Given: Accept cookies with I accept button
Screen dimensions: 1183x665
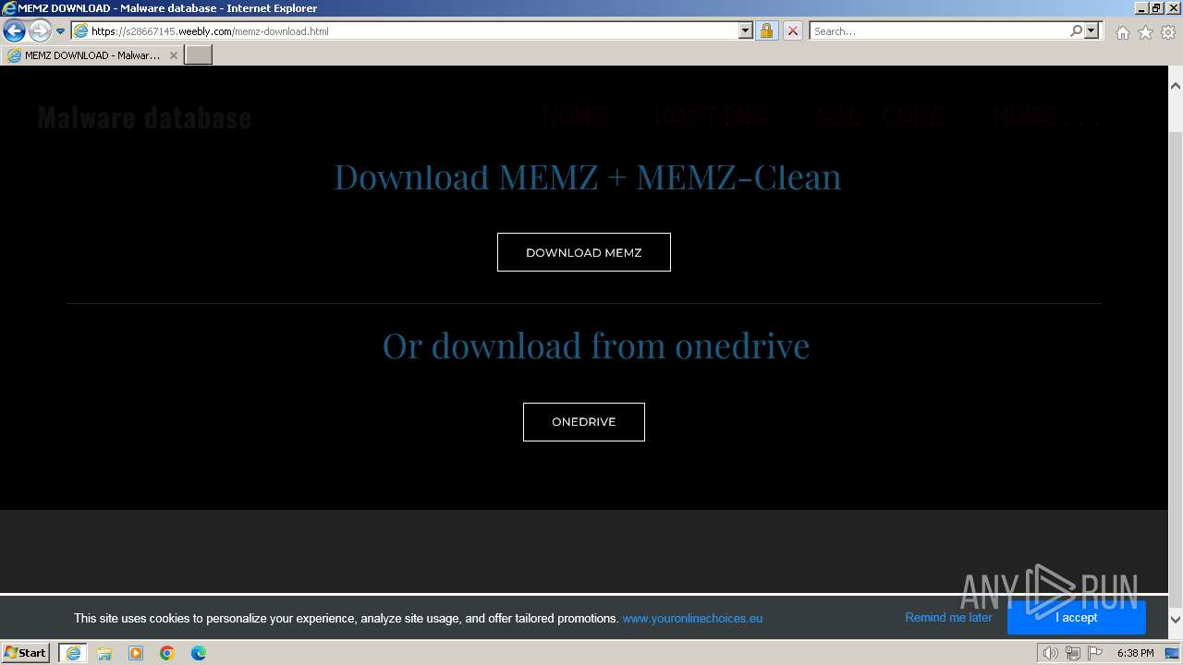Looking at the screenshot, I should coord(1077,618).
